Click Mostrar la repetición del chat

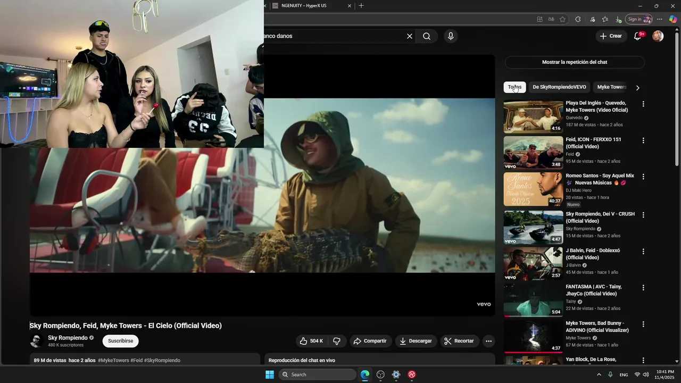575,62
